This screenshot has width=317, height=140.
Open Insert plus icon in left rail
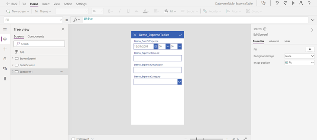point(5,49)
